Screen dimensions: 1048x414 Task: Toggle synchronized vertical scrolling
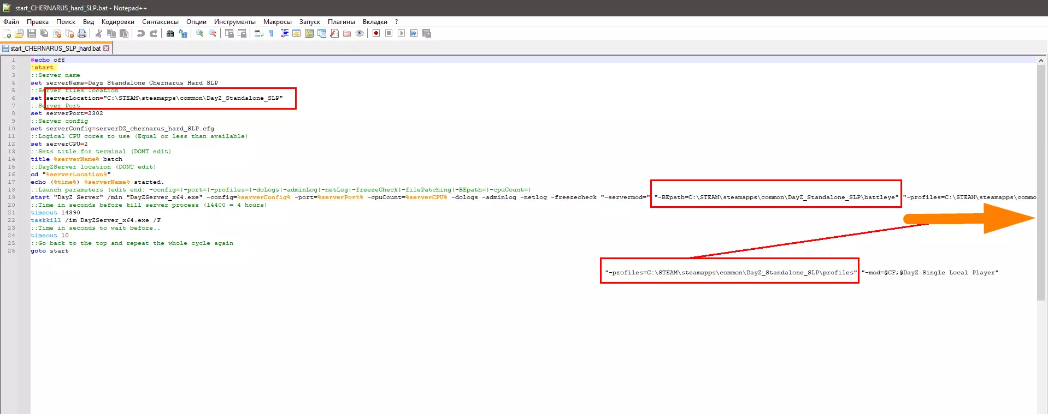[229, 33]
